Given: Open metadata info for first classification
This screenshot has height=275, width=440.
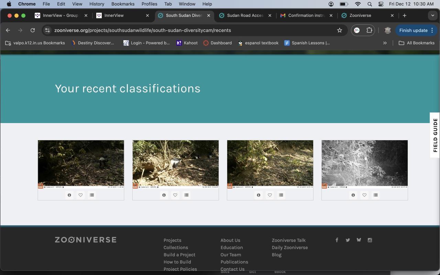Looking at the screenshot, I should (69, 195).
